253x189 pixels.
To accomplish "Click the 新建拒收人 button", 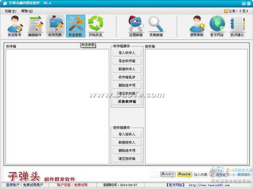I will tap(127, 143).
